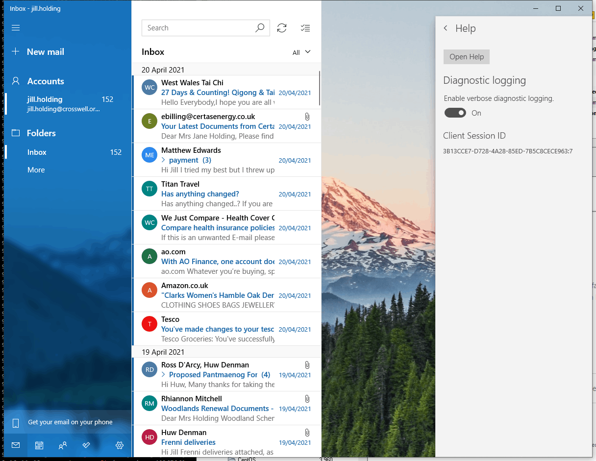Expand the payment (3) conversation thread

tap(163, 160)
